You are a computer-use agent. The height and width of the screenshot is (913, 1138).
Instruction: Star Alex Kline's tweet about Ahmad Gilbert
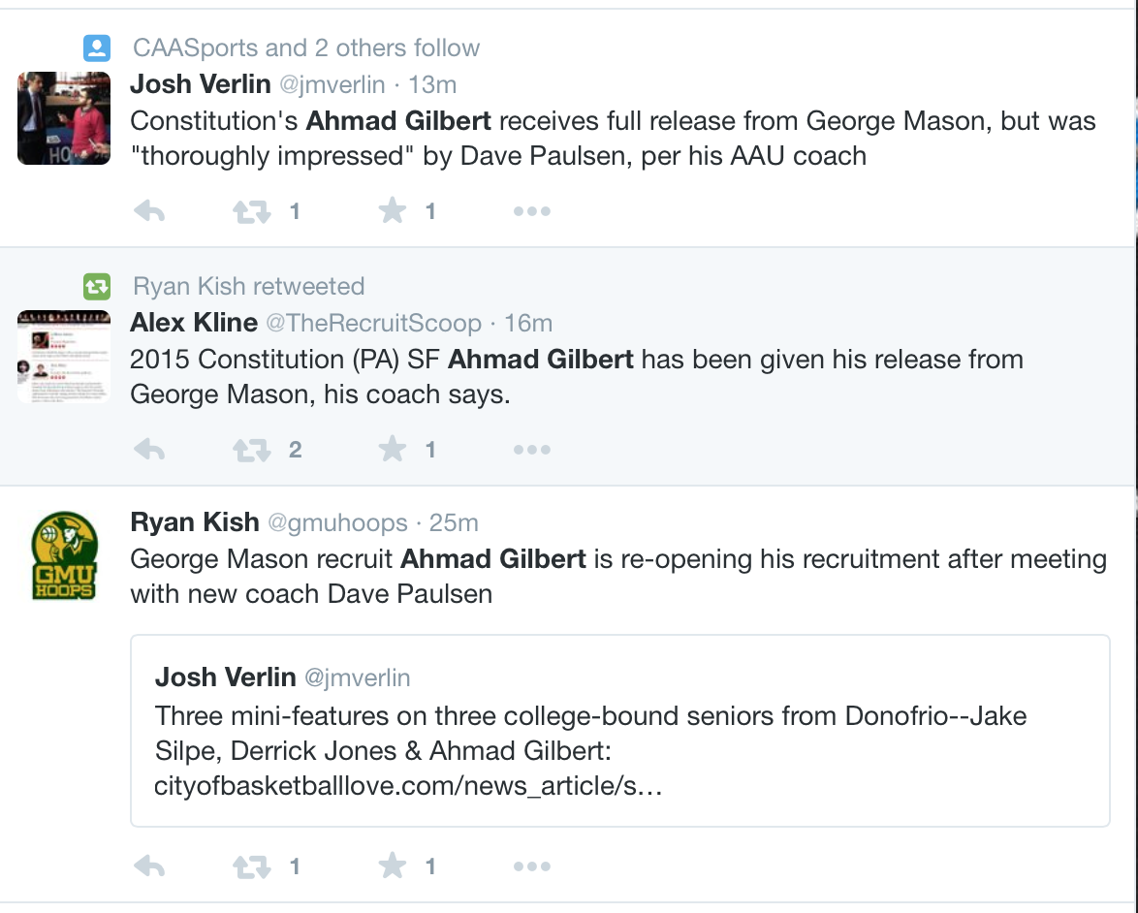click(392, 449)
